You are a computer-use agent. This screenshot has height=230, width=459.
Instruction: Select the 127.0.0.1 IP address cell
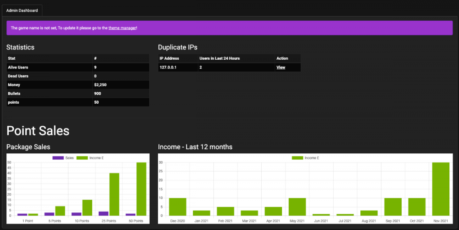click(168, 67)
